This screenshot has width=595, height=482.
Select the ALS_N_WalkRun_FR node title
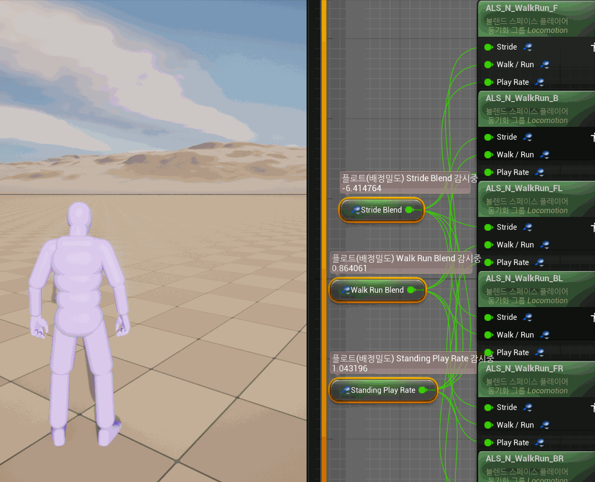tap(524, 369)
